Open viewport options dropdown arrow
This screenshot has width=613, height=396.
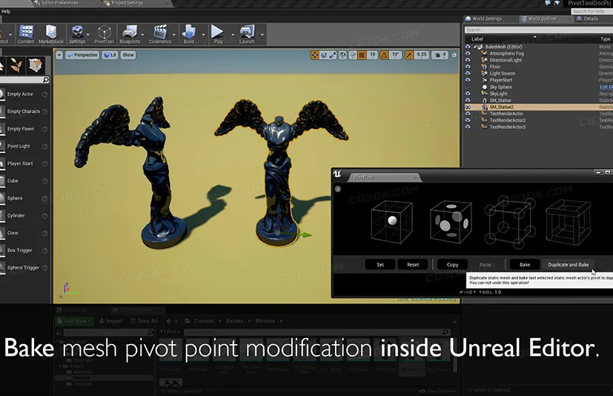(59, 55)
